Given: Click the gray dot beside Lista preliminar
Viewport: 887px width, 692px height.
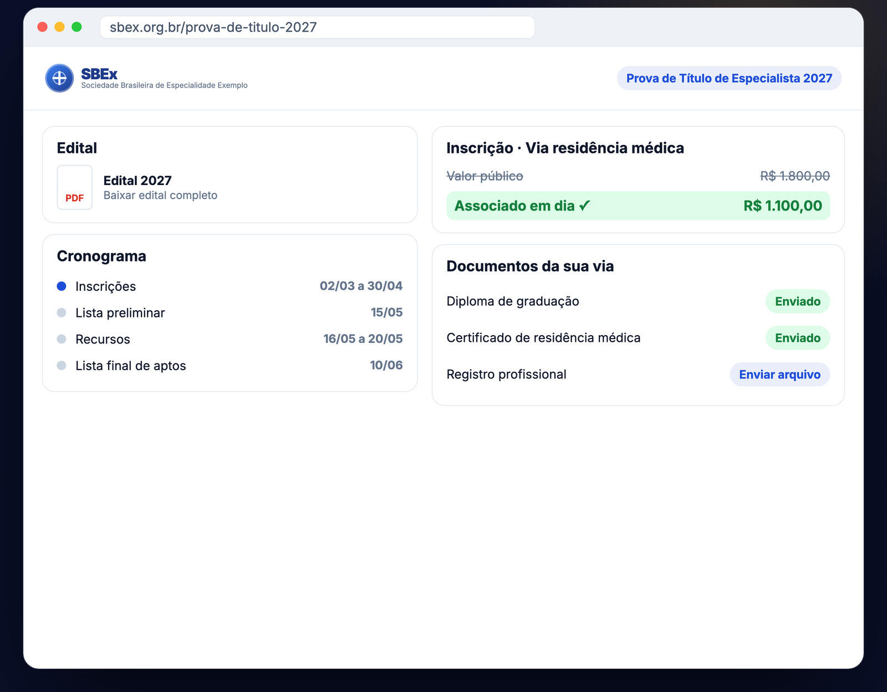Looking at the screenshot, I should [62, 312].
